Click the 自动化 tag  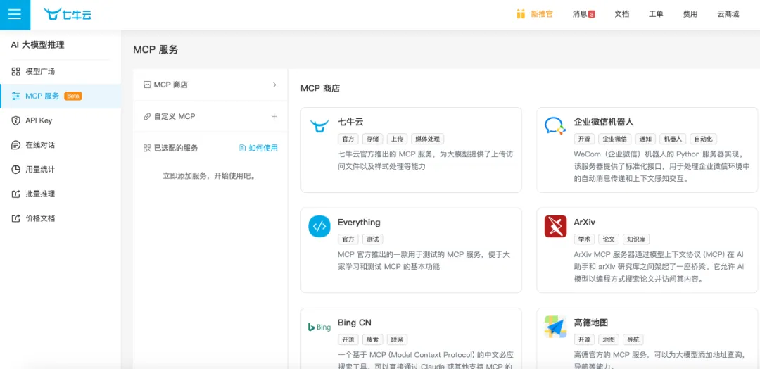(x=703, y=139)
